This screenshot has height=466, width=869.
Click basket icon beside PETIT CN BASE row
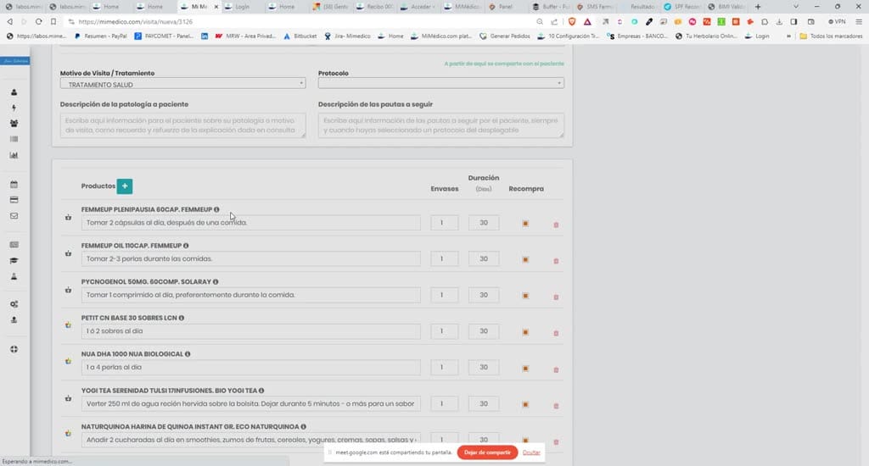(x=68, y=325)
